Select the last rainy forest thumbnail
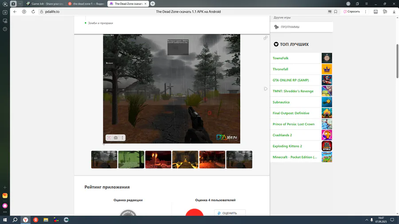The image size is (399, 224). tap(239, 159)
